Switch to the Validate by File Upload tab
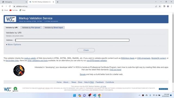The image size is (174, 98). [x=31, y=27]
